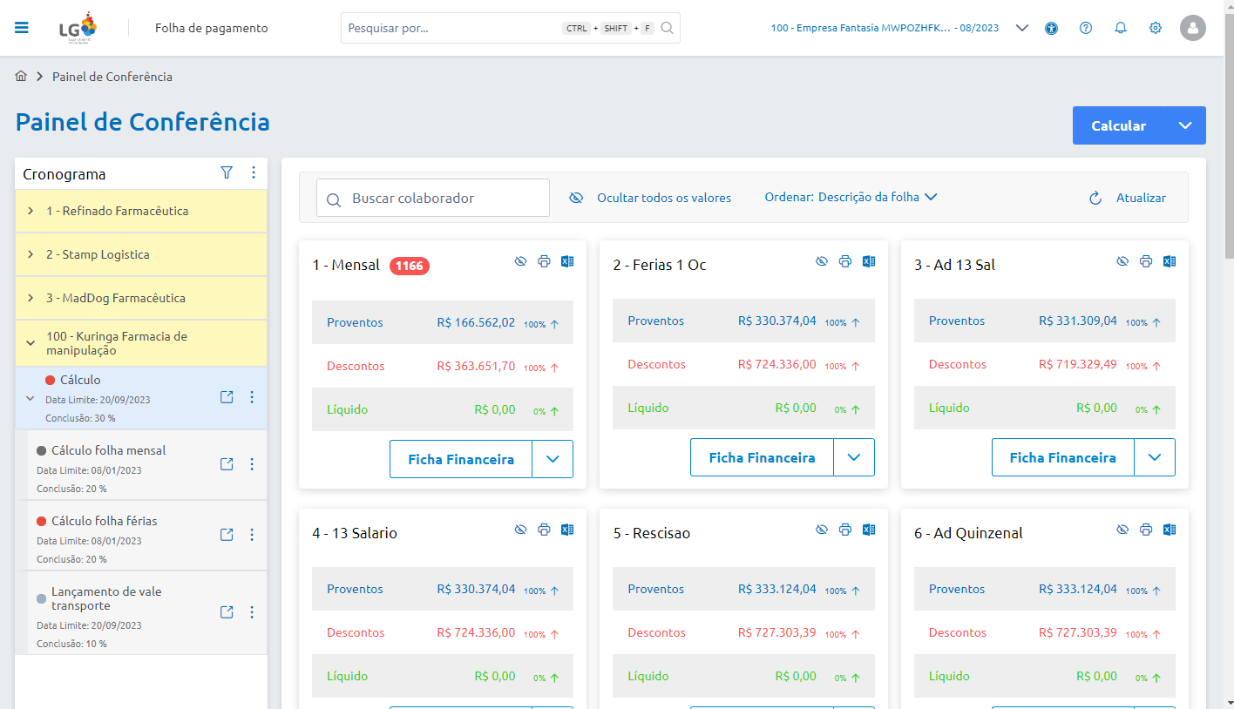Viewport: 1234px width, 709px height.
Task: Click the Atualizar refresh link
Action: [x=1128, y=198]
